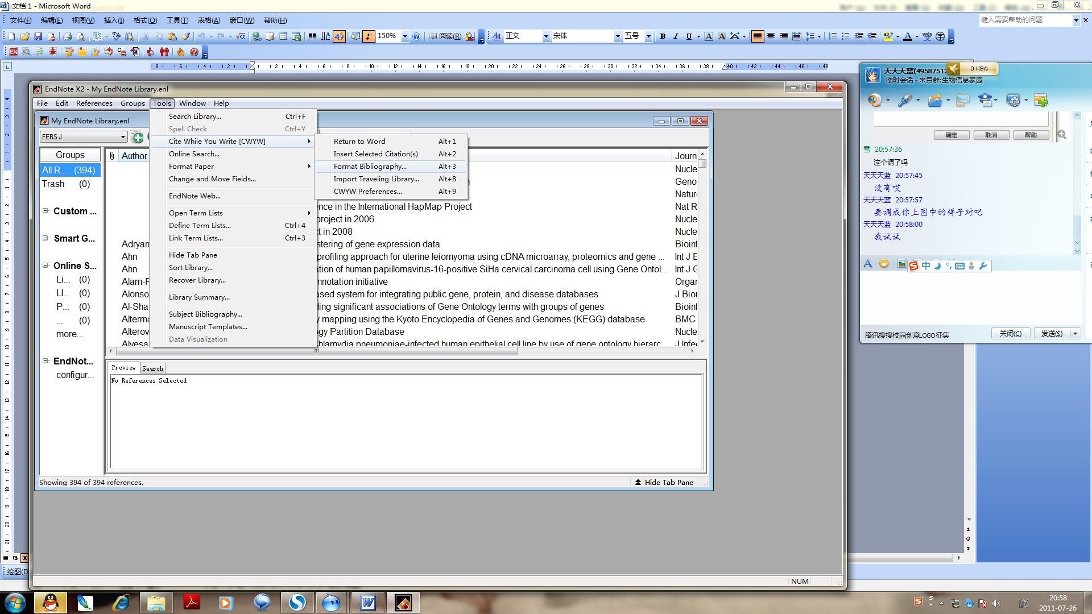Click the 阅读(R) reading button
This screenshot has height=614, width=1092.
point(445,36)
